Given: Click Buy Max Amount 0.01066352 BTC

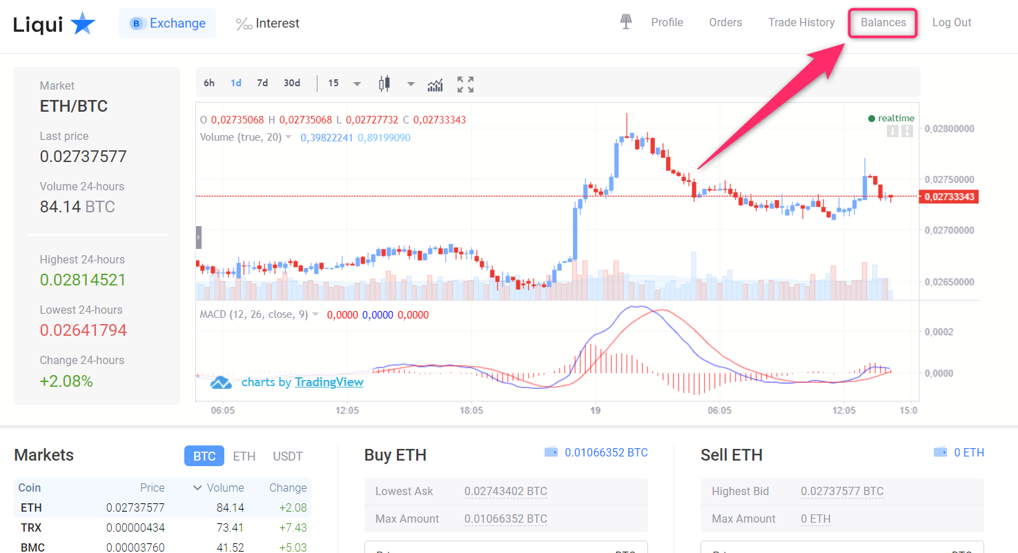Looking at the screenshot, I should pyautogui.click(x=506, y=519).
